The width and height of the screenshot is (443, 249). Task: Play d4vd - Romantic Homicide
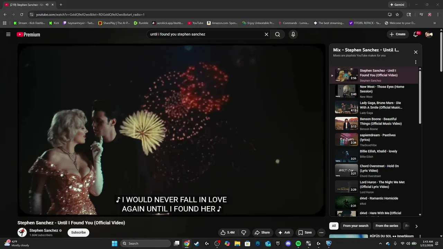click(374, 202)
